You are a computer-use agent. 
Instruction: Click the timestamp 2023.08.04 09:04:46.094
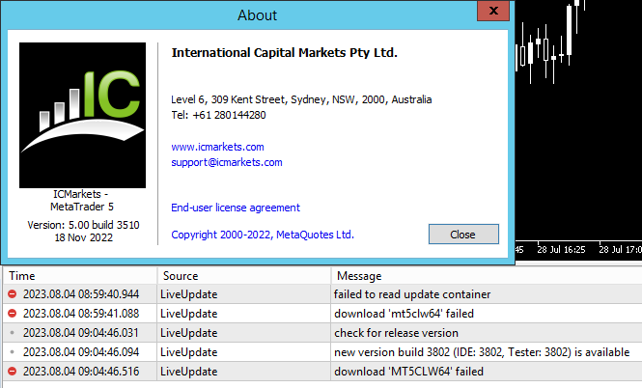[81, 352]
